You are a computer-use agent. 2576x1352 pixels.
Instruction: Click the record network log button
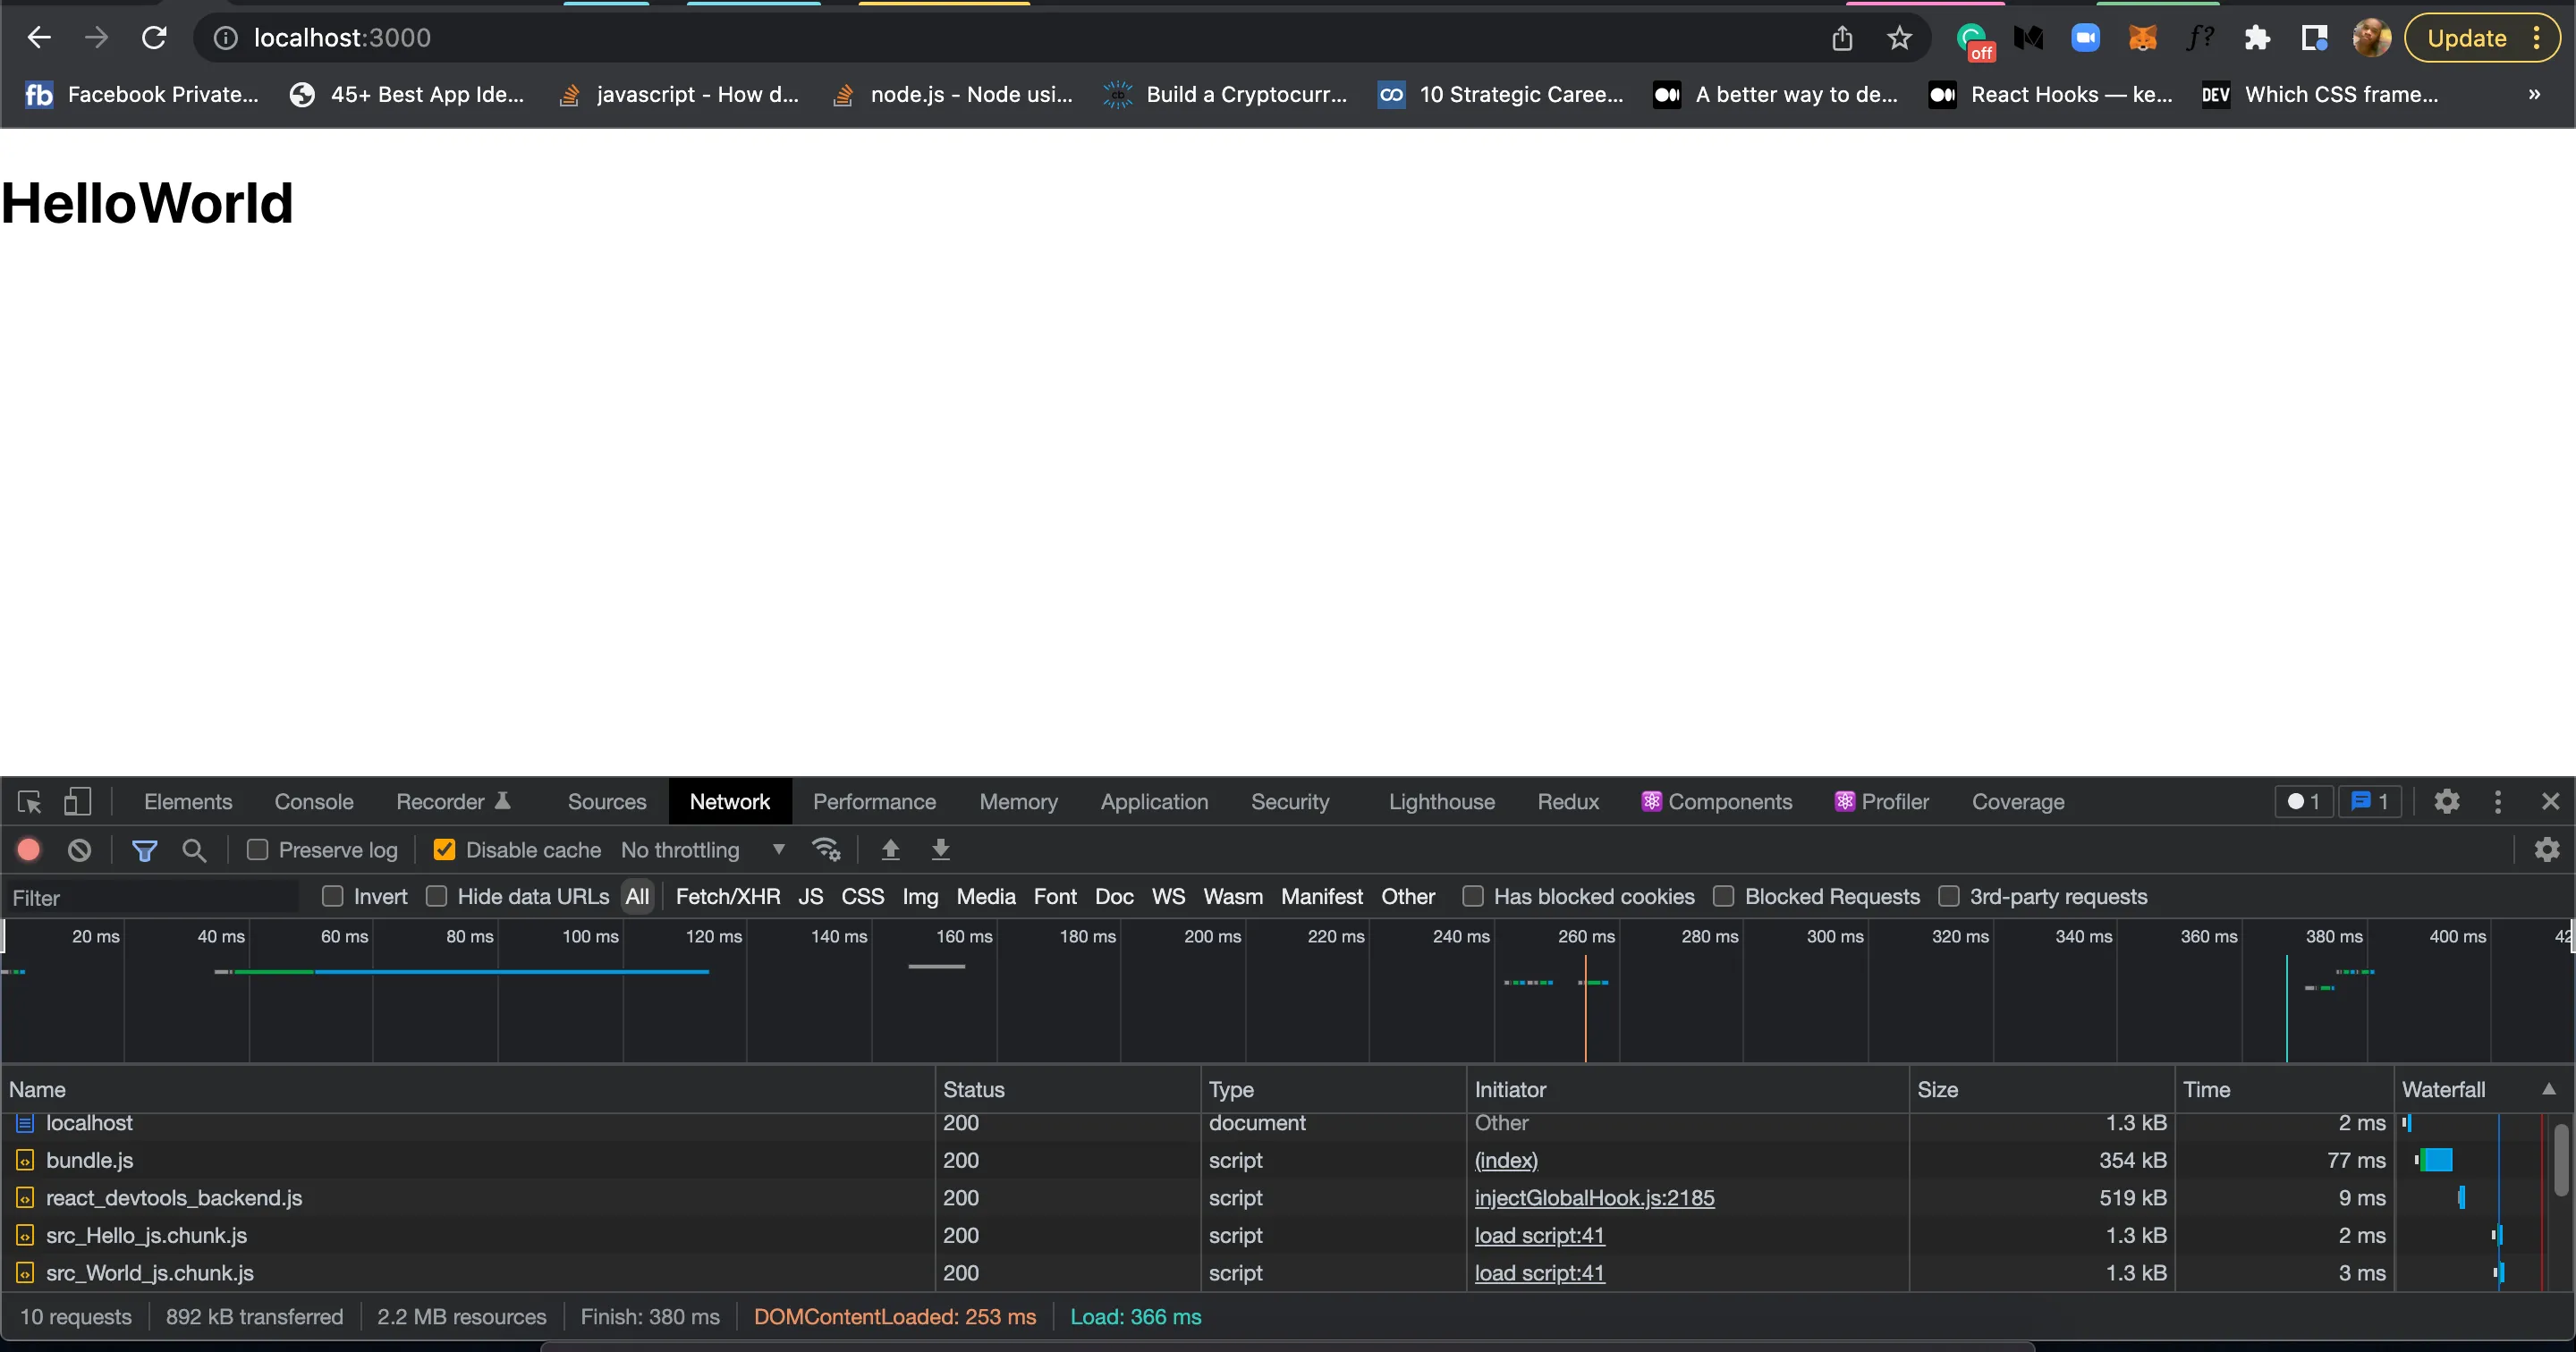click(29, 850)
